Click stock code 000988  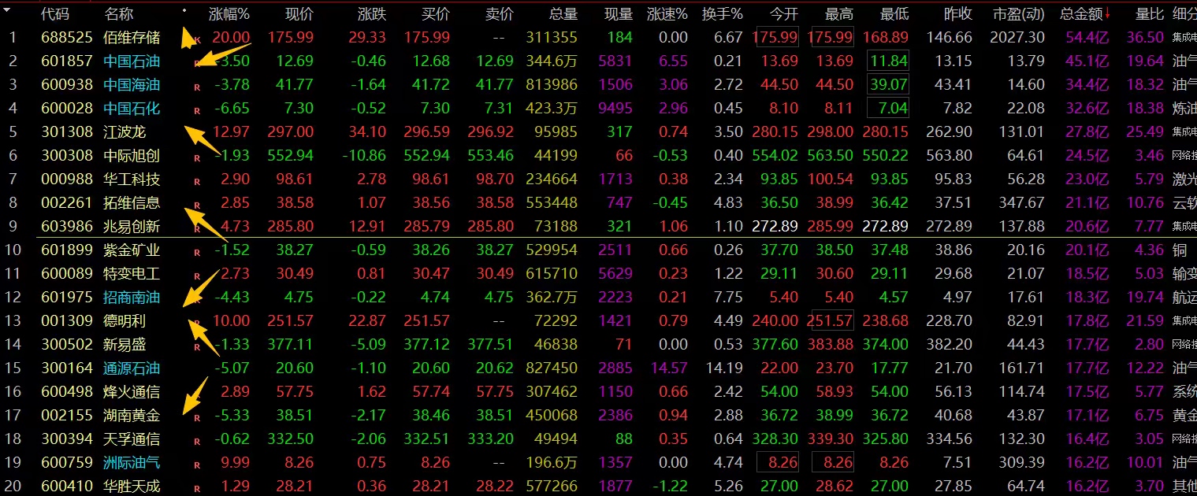coord(67,180)
